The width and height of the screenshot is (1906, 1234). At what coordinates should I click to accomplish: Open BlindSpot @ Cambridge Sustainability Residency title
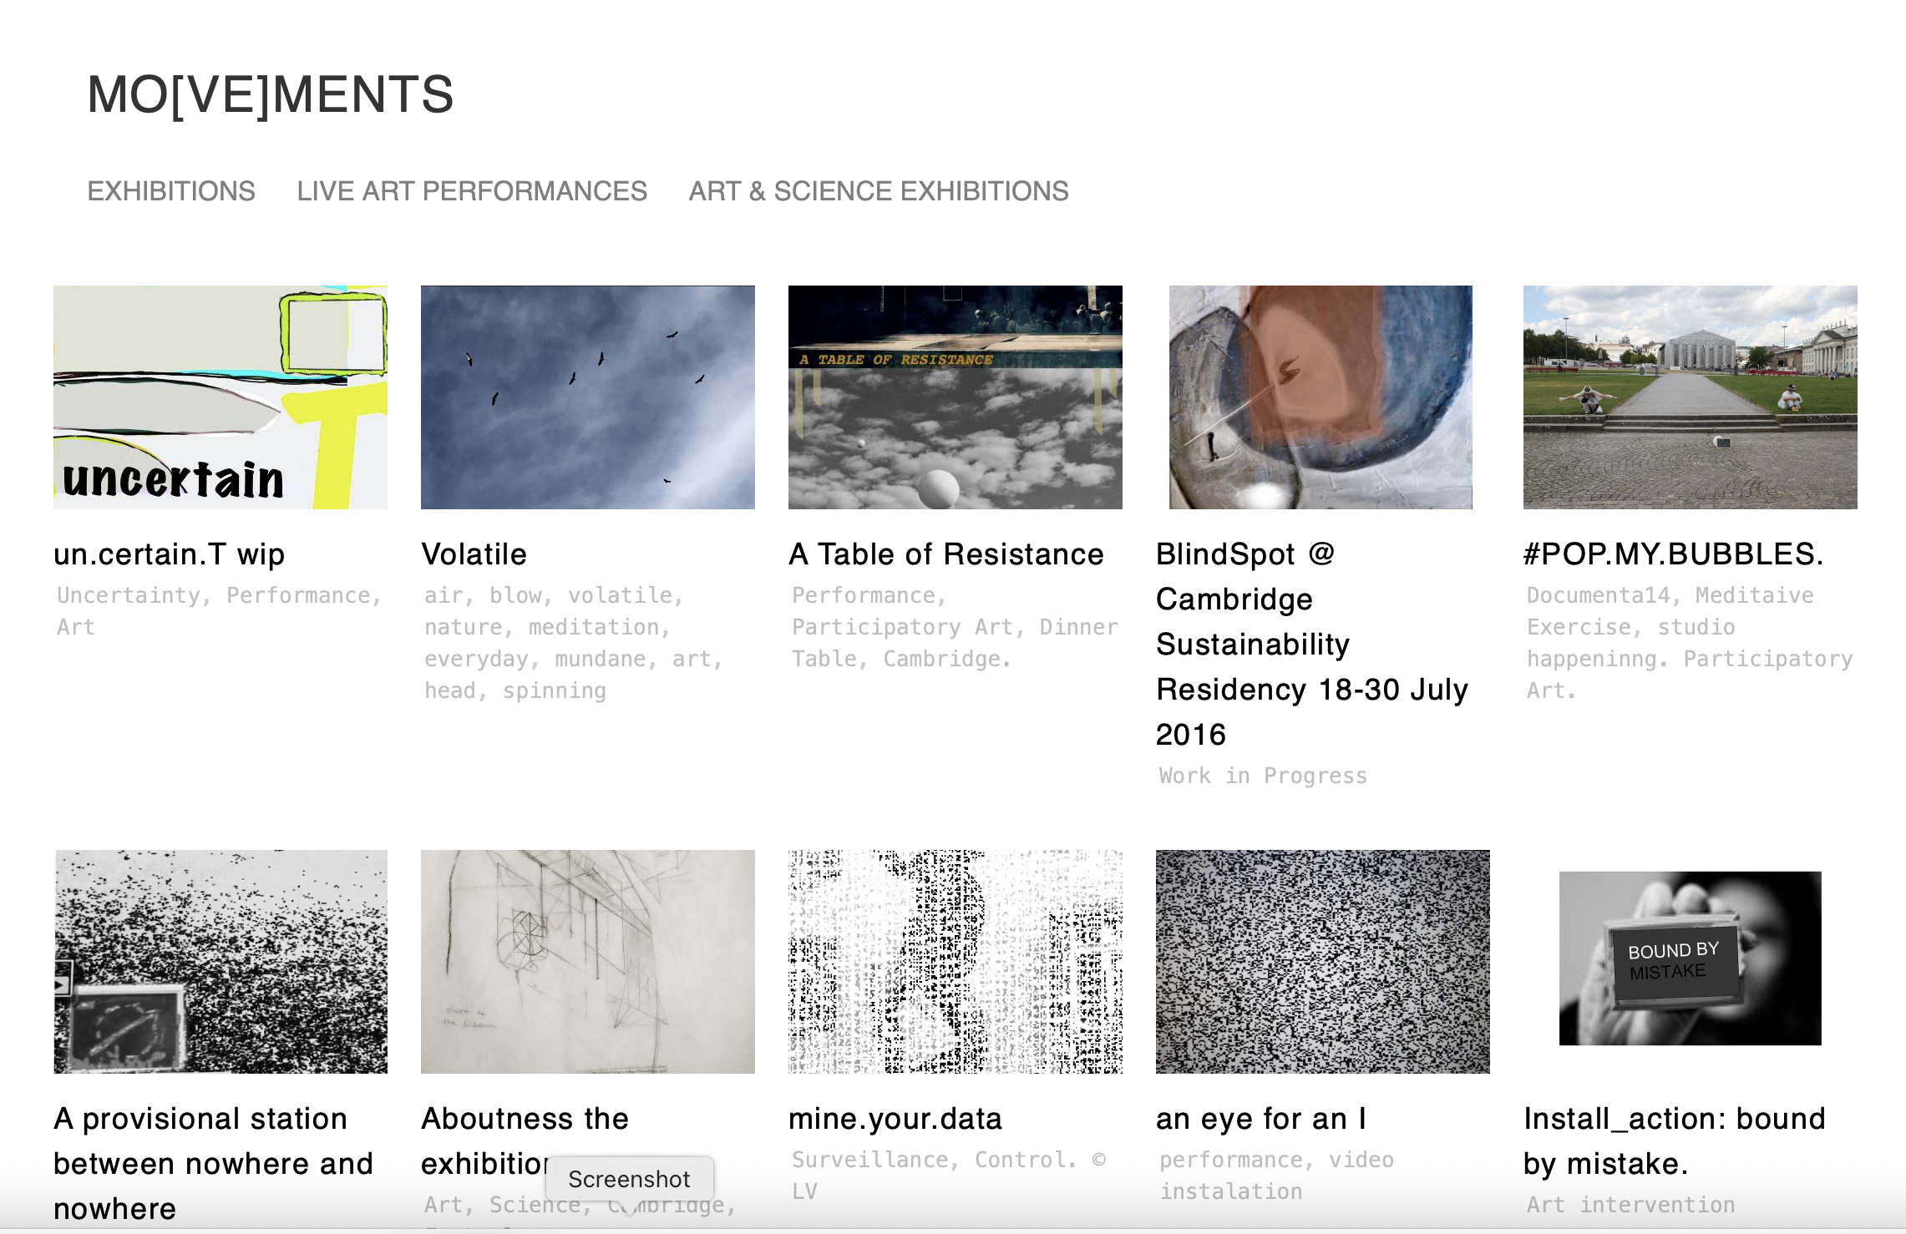click(1311, 645)
